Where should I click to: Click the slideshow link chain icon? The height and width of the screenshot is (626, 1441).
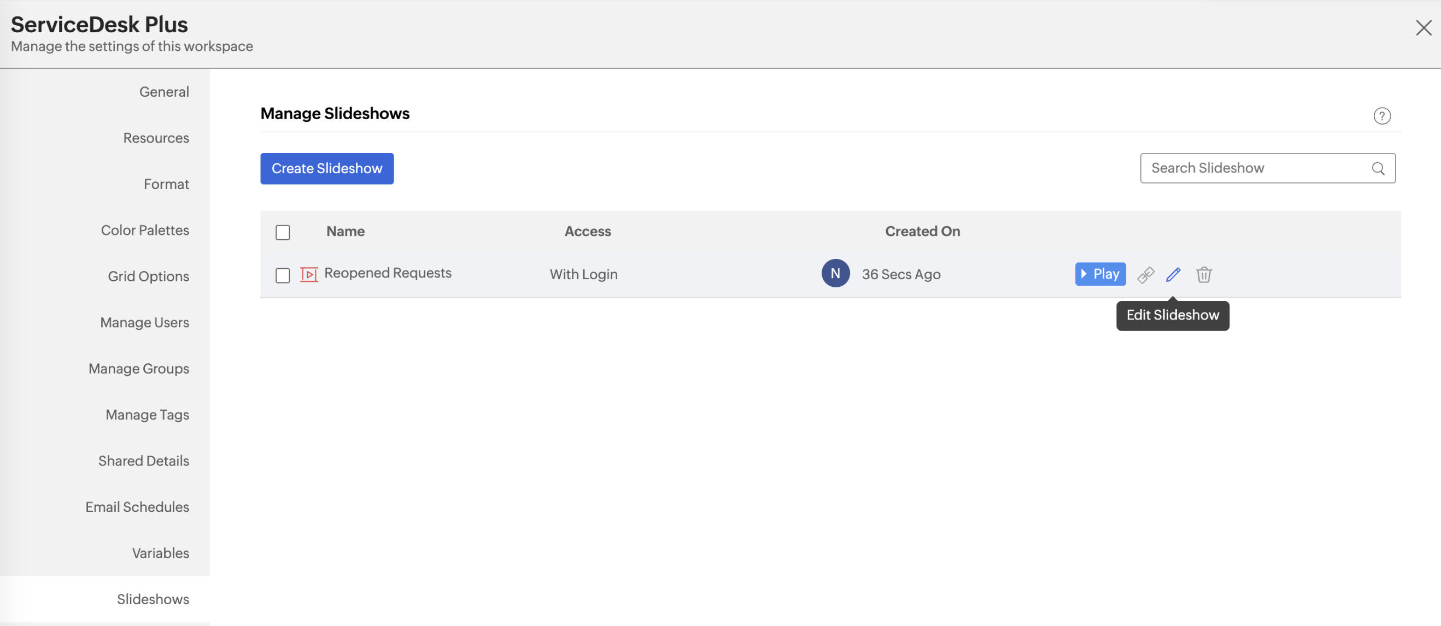(x=1145, y=274)
